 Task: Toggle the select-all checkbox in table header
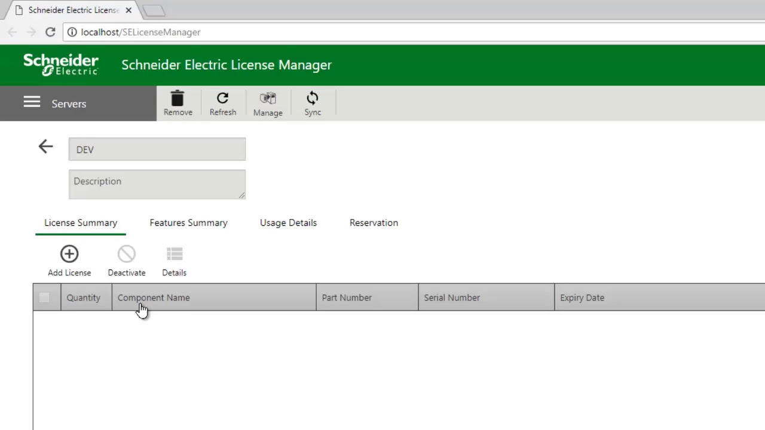pyautogui.click(x=44, y=297)
